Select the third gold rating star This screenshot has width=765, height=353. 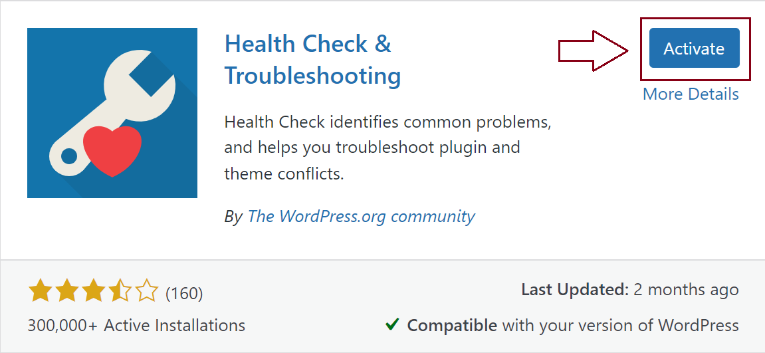click(93, 292)
